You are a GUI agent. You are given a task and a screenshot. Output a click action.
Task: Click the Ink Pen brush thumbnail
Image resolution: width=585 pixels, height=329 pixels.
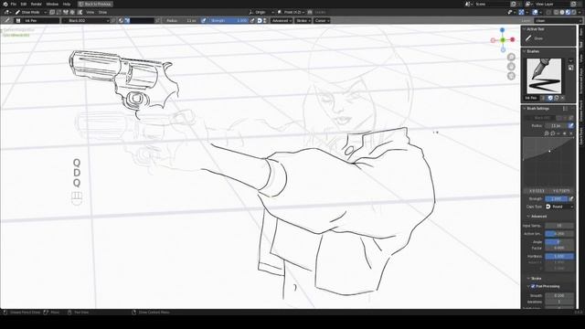pyautogui.click(x=544, y=76)
